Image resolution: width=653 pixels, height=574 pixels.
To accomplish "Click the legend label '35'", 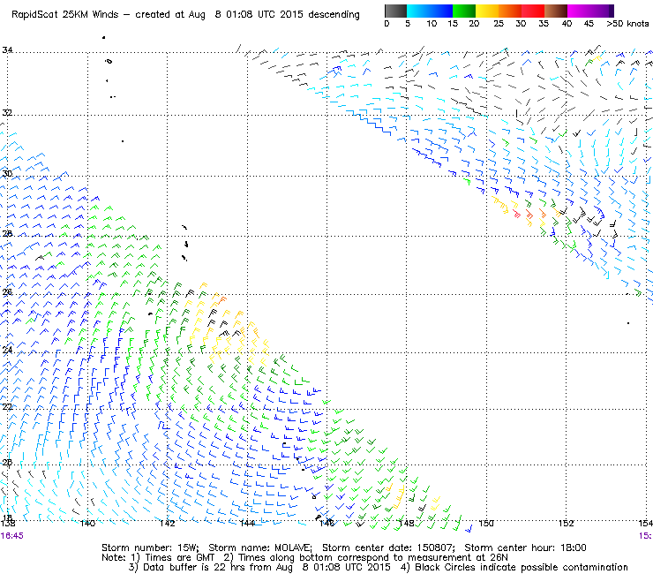I will click(544, 24).
